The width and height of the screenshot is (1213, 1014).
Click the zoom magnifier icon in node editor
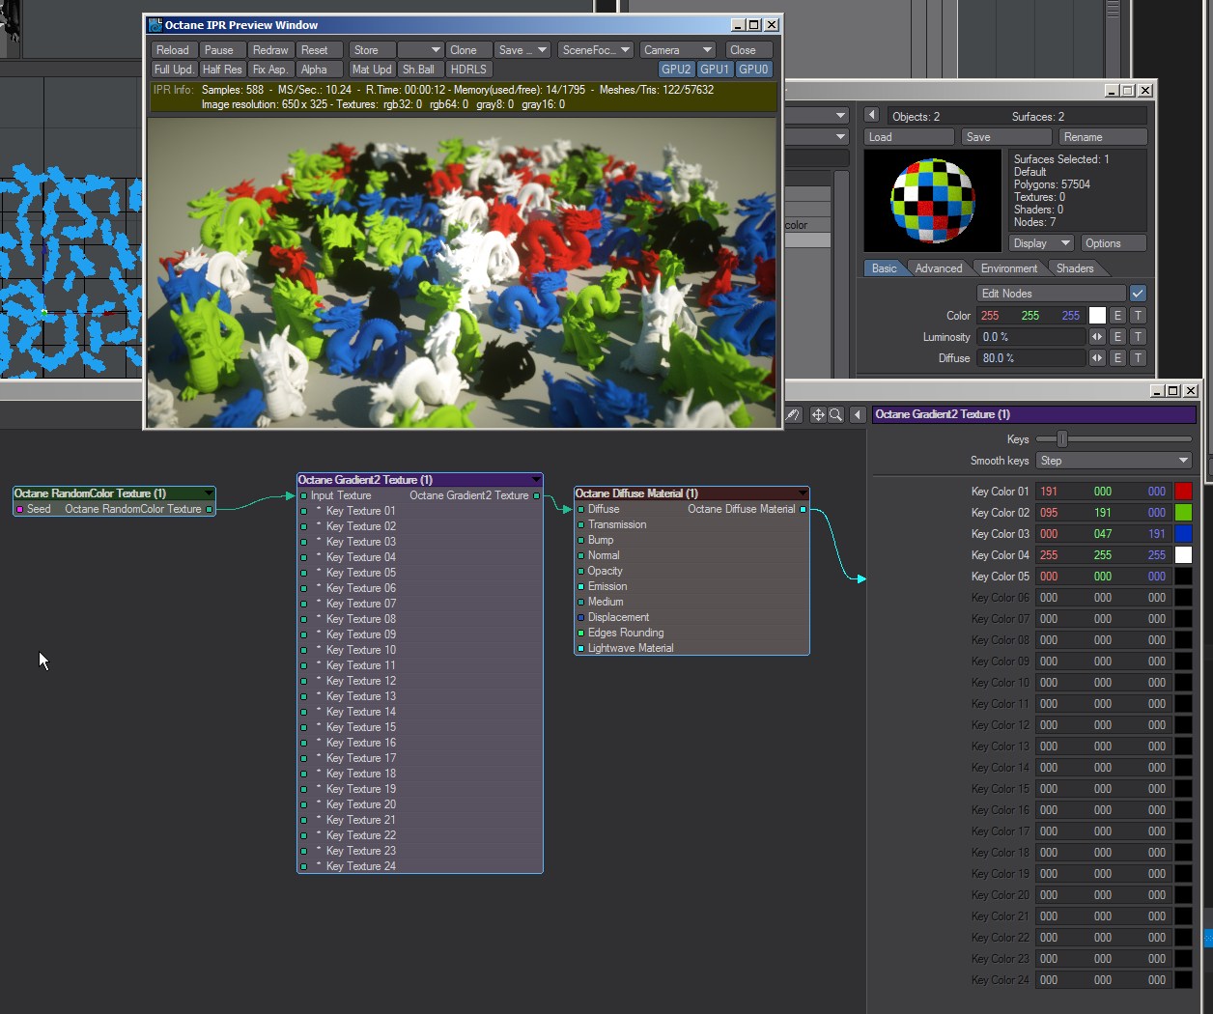tap(836, 414)
